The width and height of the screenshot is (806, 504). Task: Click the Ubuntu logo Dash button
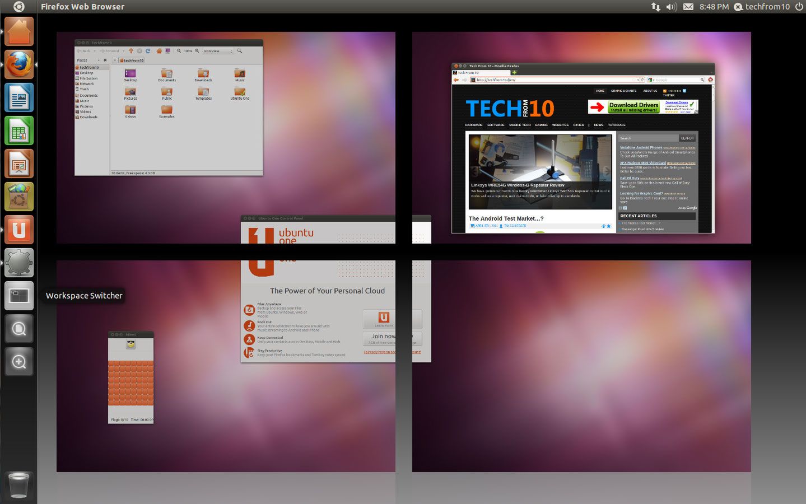click(18, 7)
